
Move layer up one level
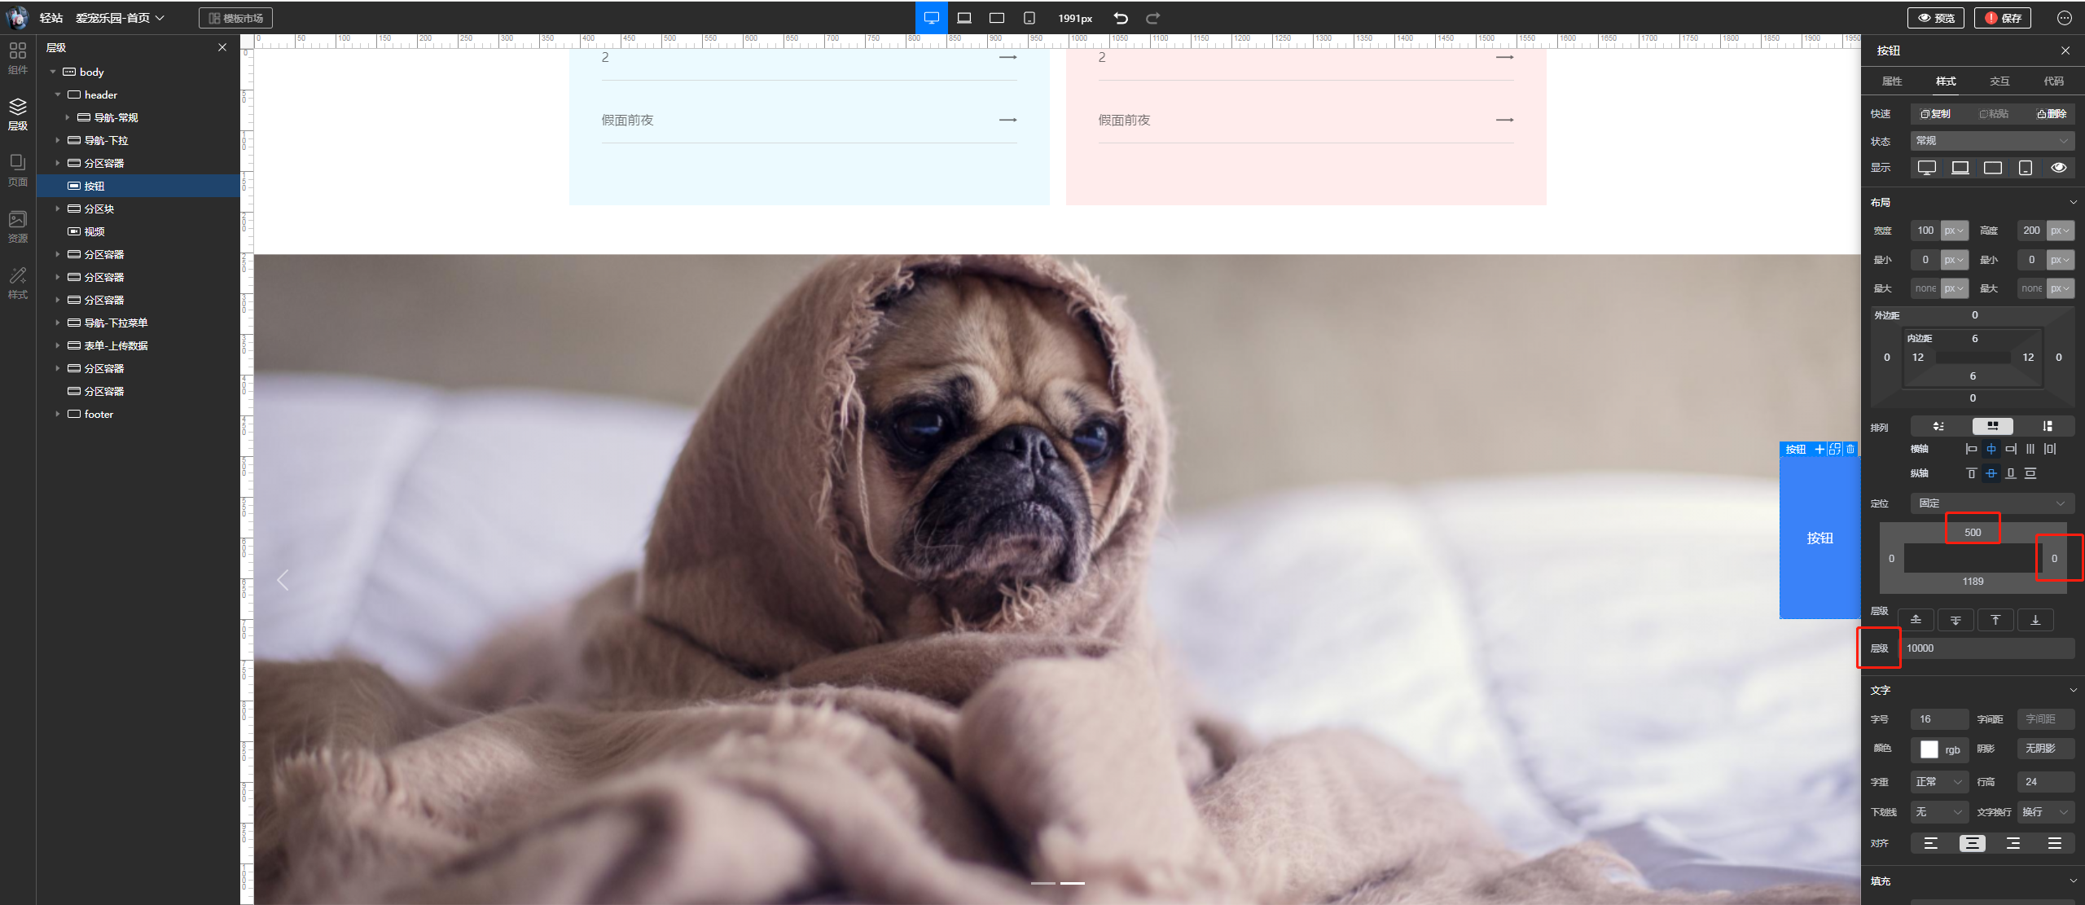pyautogui.click(x=1916, y=620)
